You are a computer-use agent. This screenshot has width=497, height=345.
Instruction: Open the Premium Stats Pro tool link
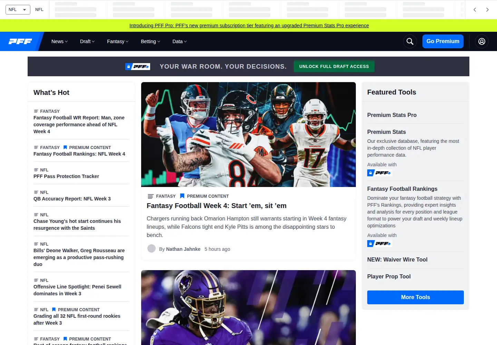point(392,115)
